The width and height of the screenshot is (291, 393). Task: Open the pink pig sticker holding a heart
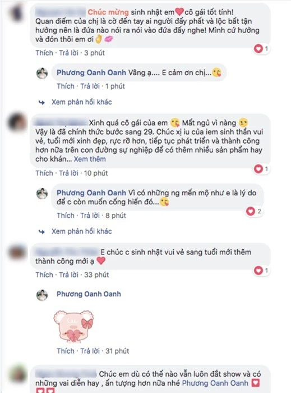click(73, 326)
